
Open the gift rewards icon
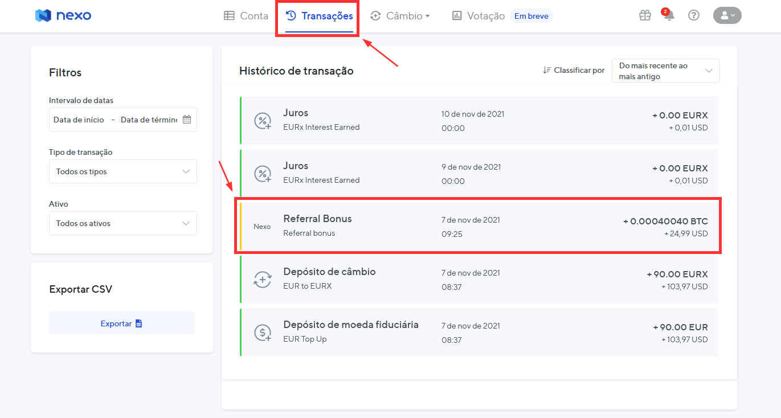coord(645,16)
